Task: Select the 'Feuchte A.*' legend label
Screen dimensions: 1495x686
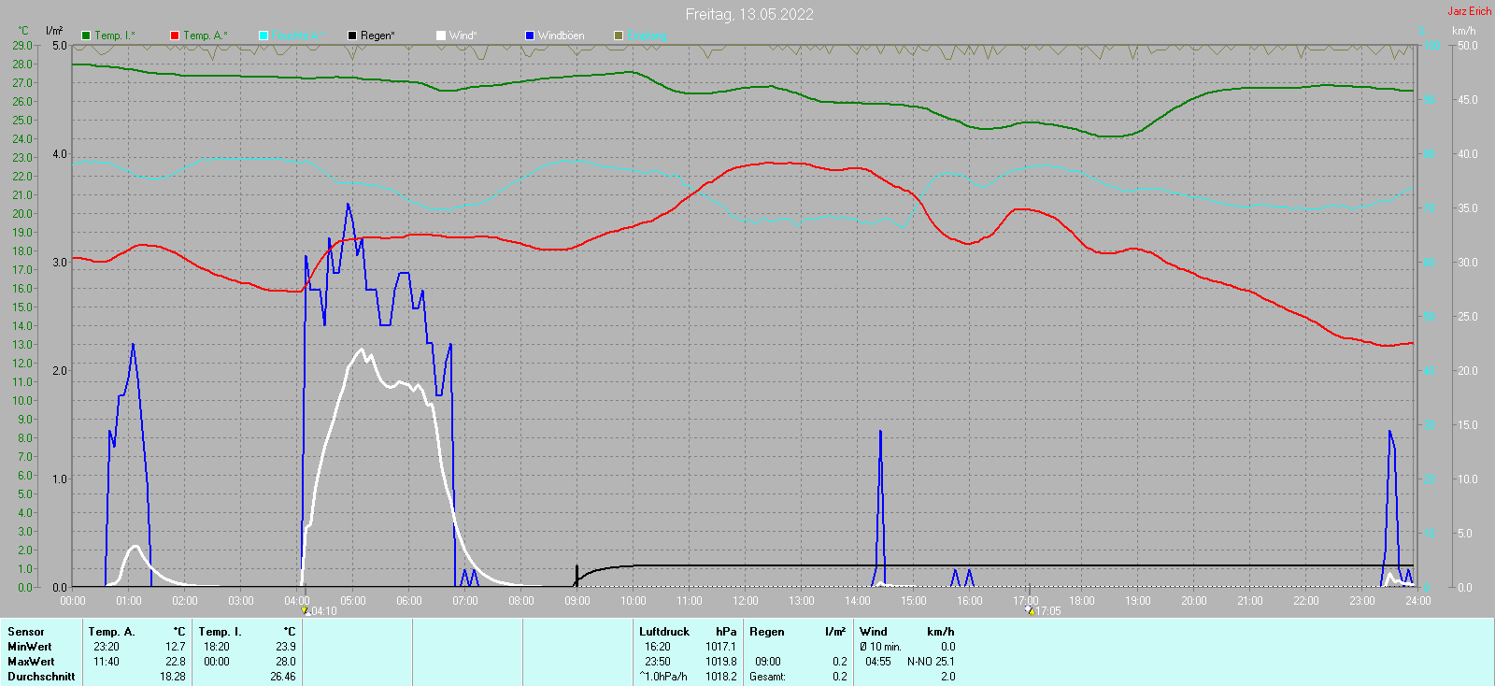Action: pos(298,36)
